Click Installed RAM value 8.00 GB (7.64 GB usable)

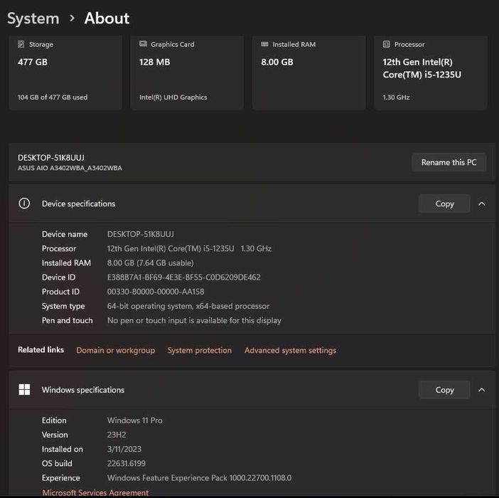pos(150,263)
